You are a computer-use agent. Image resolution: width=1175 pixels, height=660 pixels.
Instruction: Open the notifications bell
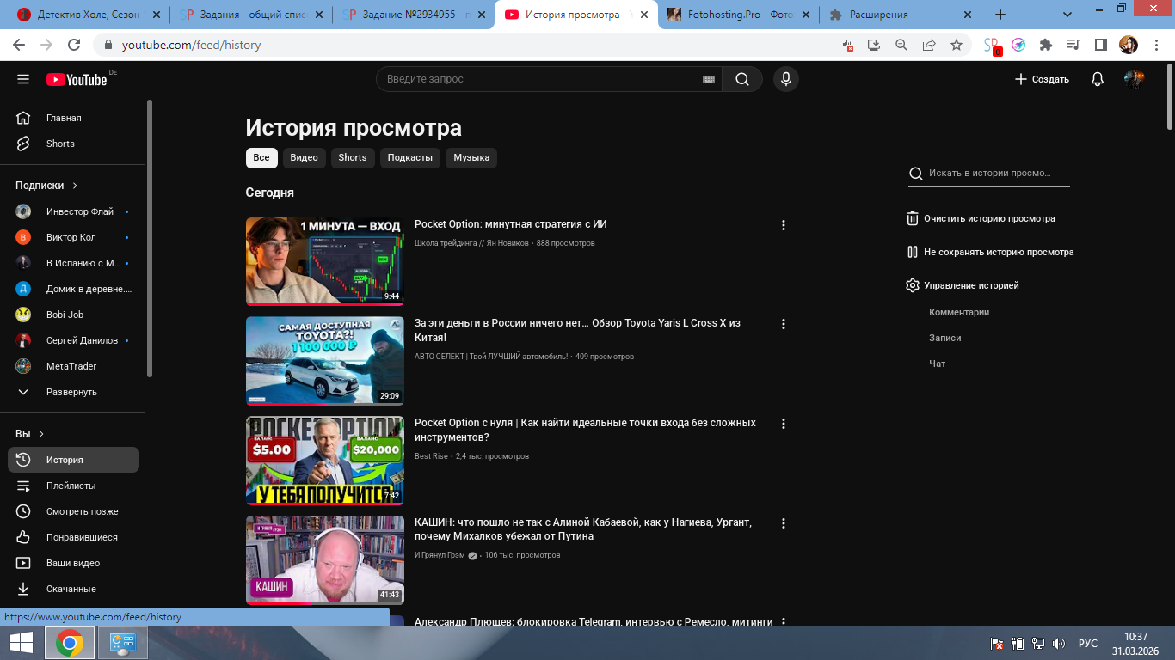(x=1097, y=79)
